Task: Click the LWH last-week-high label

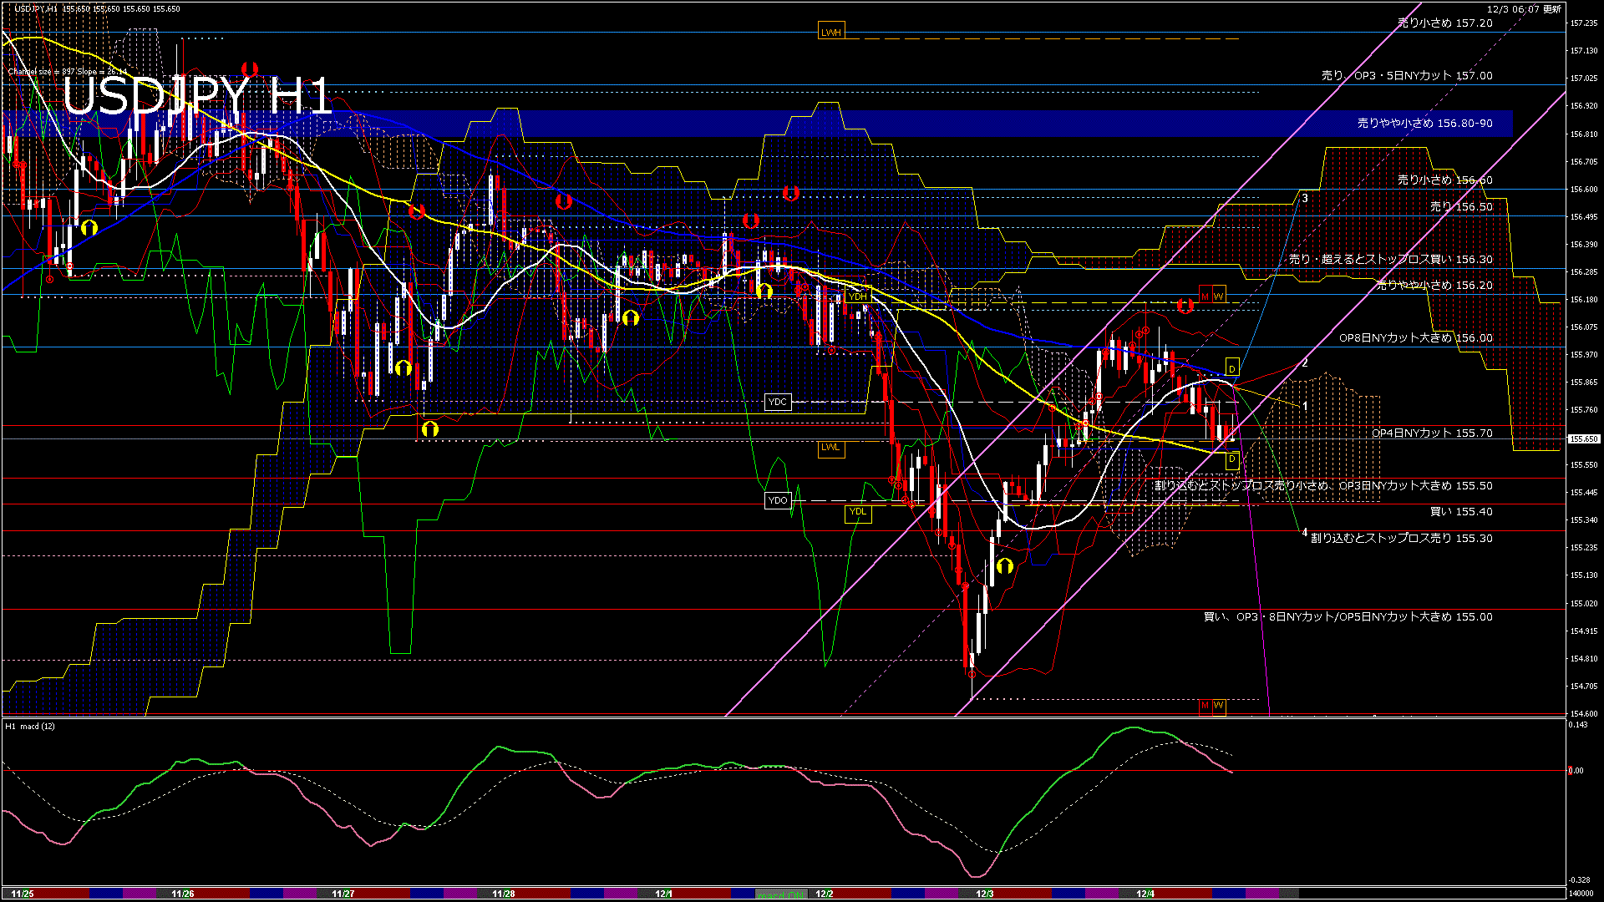Action: coord(830,30)
